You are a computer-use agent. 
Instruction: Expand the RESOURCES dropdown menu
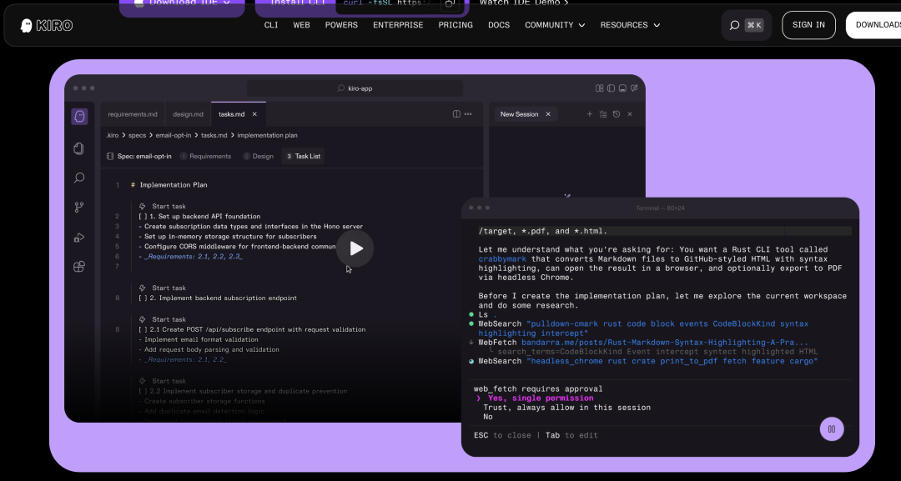click(630, 25)
